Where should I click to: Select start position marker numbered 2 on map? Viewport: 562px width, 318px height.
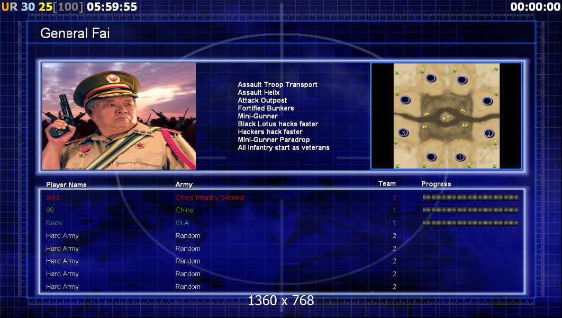pos(488,134)
